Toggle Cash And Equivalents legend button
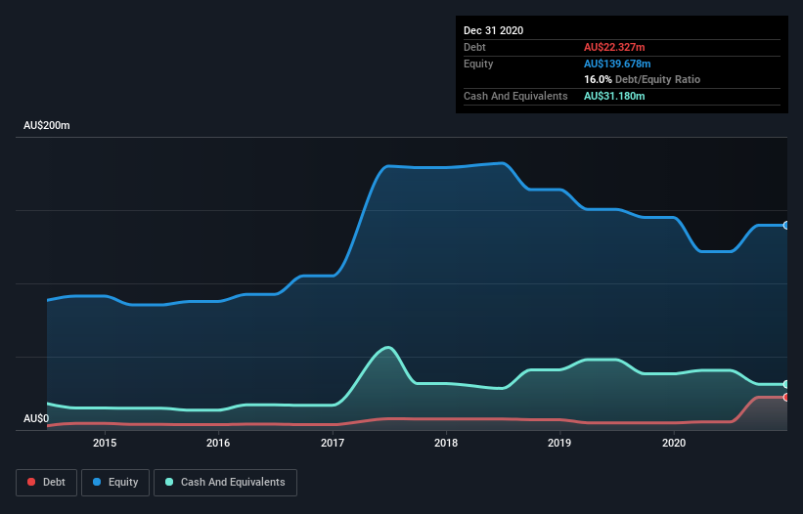 (x=225, y=483)
